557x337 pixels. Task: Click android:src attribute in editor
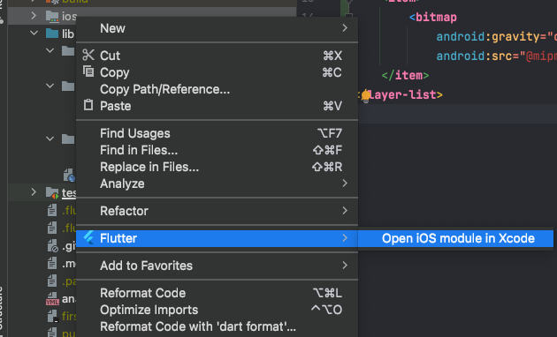(x=474, y=56)
